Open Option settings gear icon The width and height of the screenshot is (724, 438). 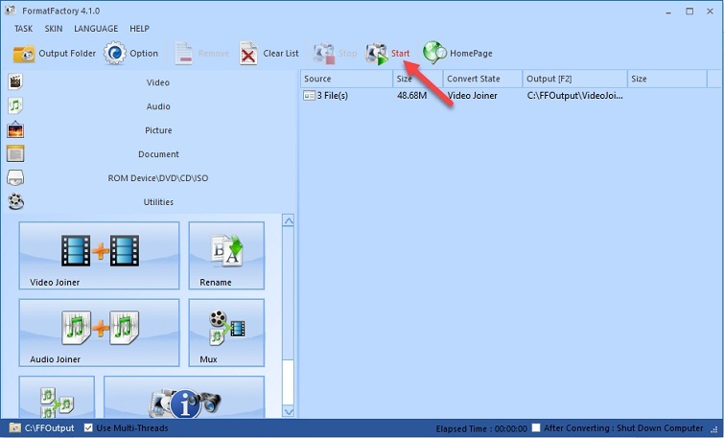(x=115, y=54)
